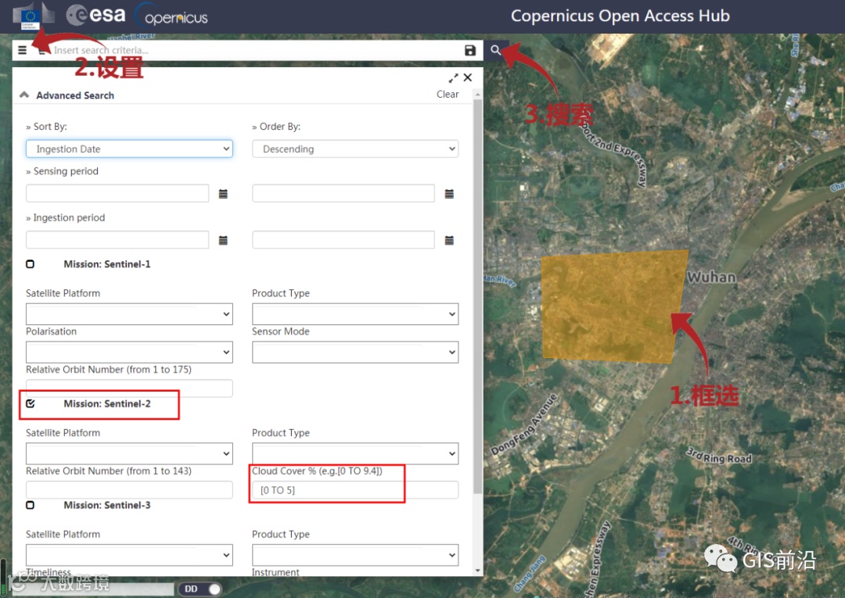Image resolution: width=845 pixels, height=598 pixels.
Task: Open calendar for Ingestion period start date
Action: point(223,240)
